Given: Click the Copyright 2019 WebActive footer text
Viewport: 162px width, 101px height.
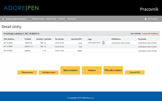Looking at the screenshot, I should tap(81, 98).
